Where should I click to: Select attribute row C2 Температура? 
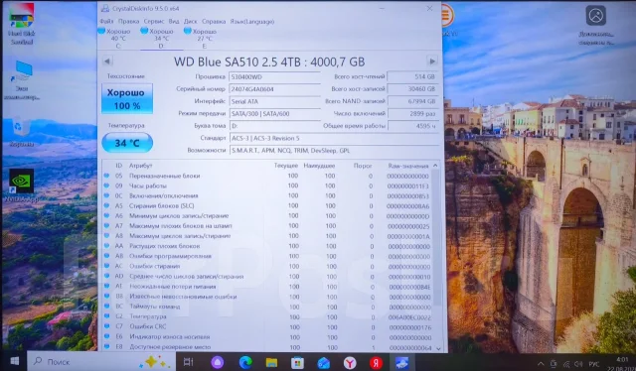(267, 317)
